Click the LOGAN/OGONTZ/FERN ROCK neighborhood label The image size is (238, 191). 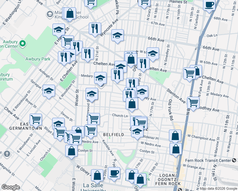[168, 180]
